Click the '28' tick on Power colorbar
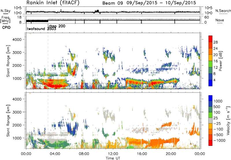Image resolution: width=231 pixels, height=160 pixels. 215,42
